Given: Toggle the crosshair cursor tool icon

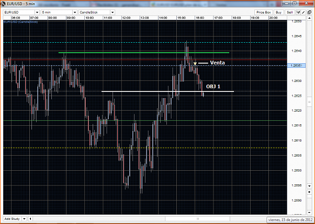Looking at the screenshot, I should tap(298, 12).
